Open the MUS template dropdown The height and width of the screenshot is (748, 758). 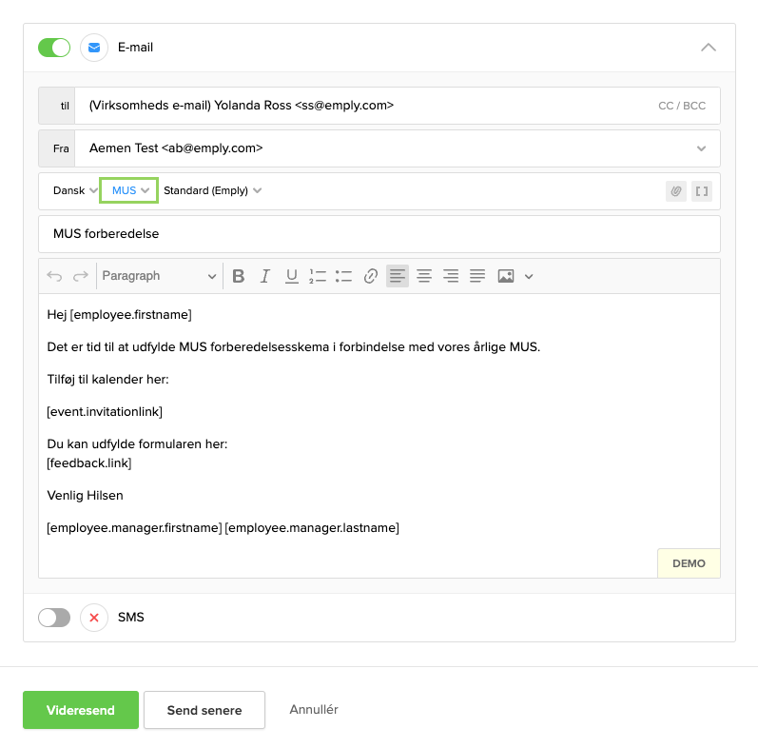click(129, 190)
